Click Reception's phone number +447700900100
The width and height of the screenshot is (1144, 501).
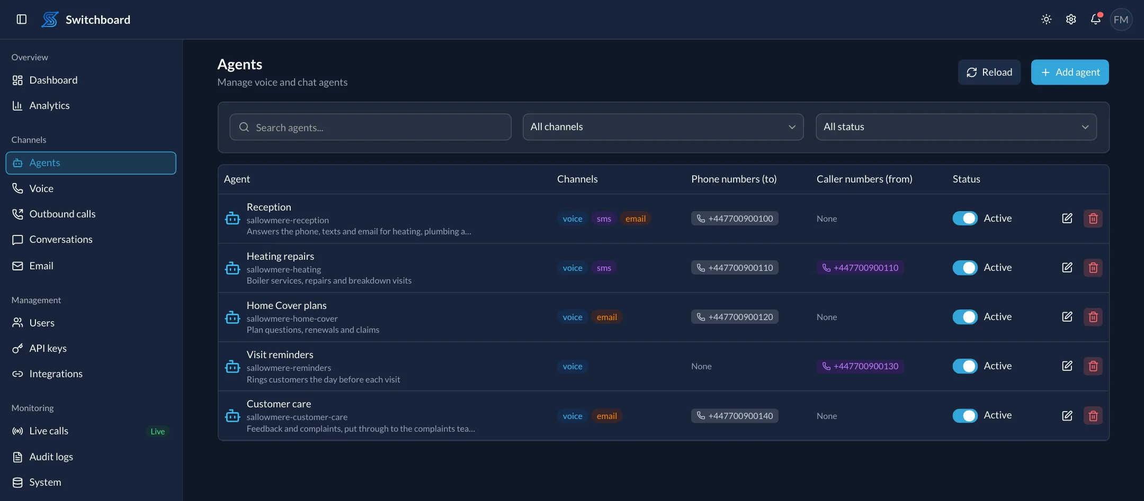[735, 218]
